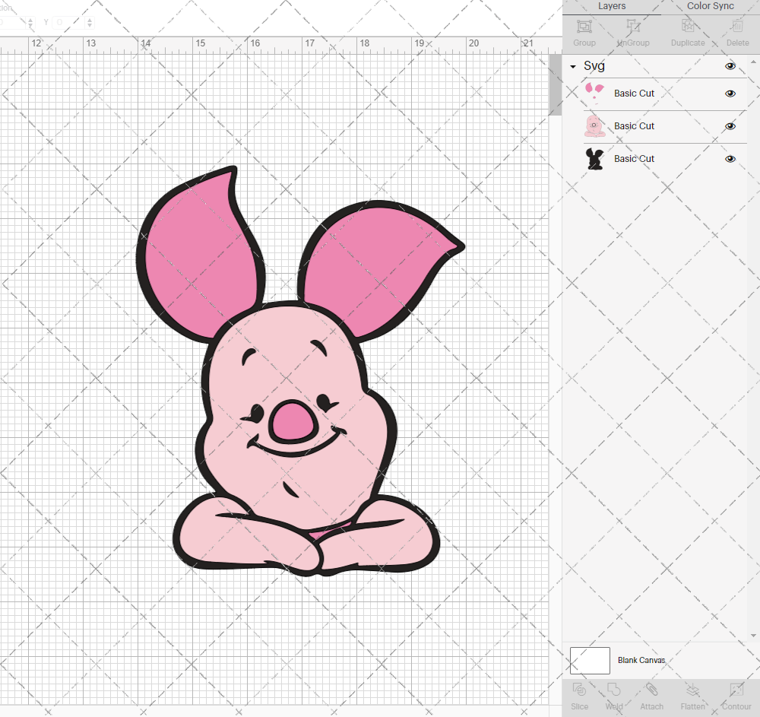This screenshot has width=760, height=717.
Task: Click the canvas vertical scrollbar thumb
Action: pos(555,85)
